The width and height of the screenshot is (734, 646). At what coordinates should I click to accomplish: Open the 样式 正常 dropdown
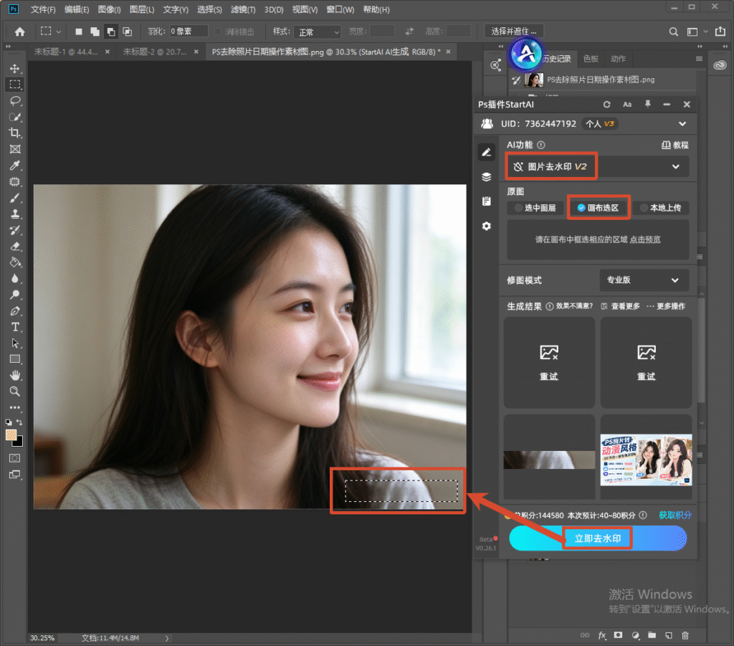(318, 32)
